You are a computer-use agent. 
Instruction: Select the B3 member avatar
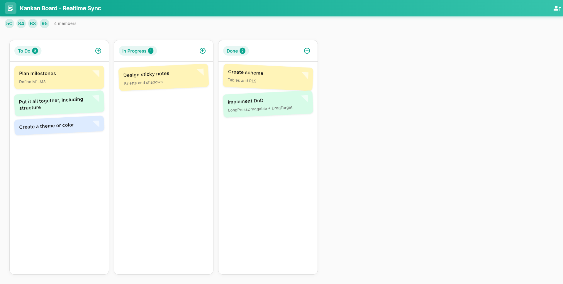33,23
